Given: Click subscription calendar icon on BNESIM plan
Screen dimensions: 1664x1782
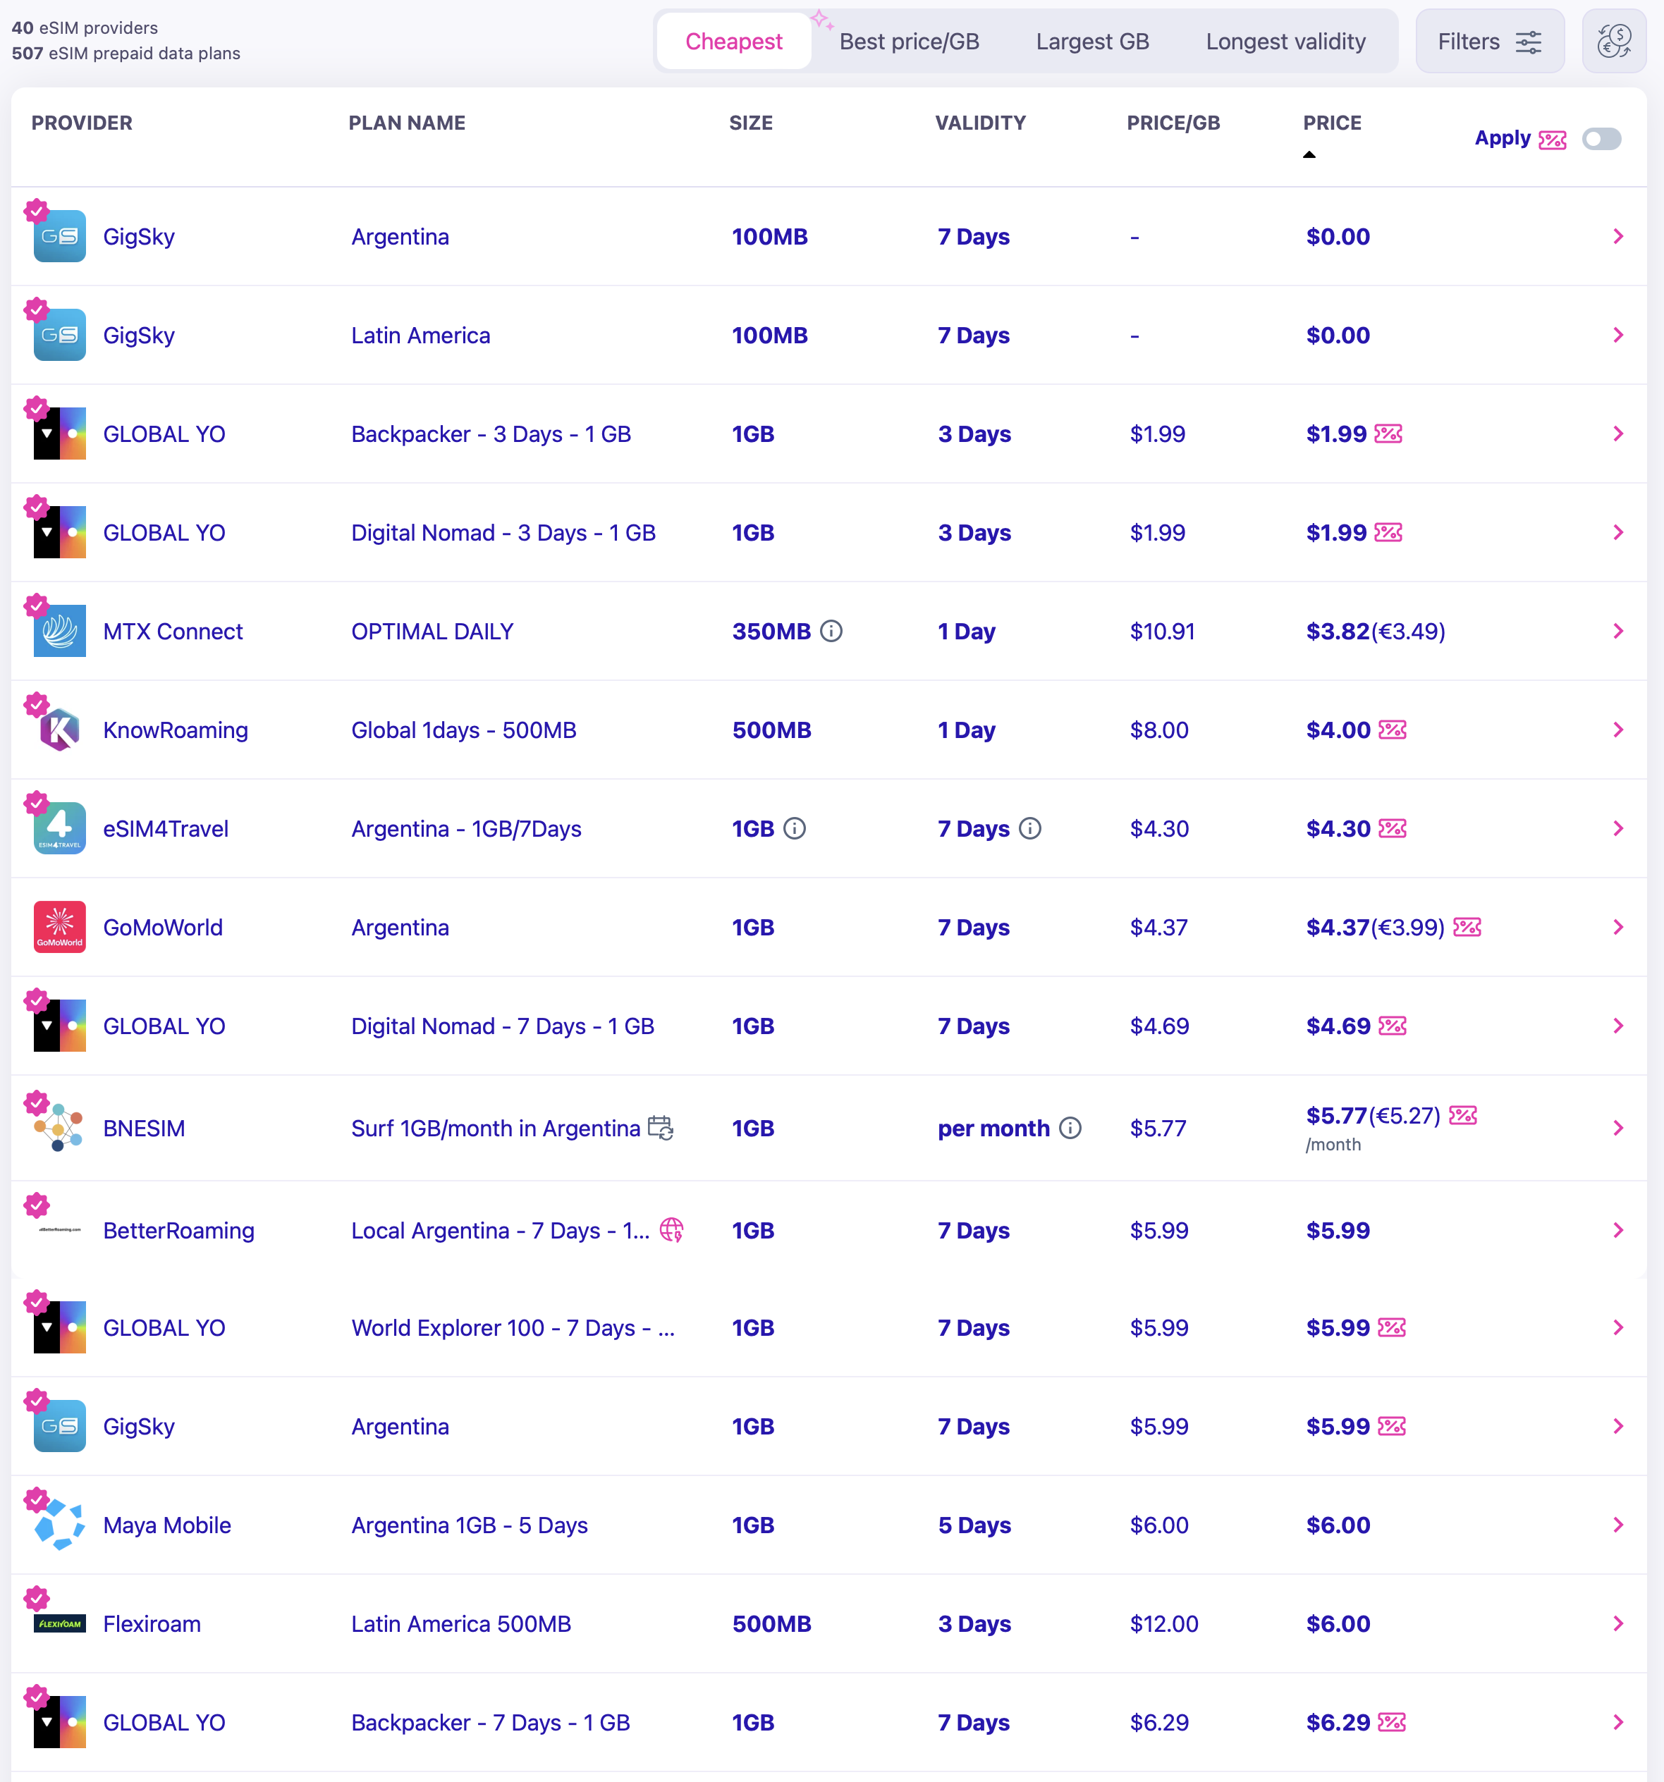Looking at the screenshot, I should (661, 1128).
